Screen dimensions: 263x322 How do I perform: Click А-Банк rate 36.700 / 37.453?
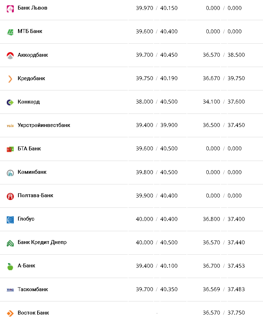coord(224,266)
